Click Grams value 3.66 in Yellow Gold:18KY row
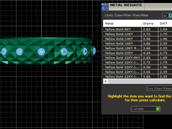This screenshot has height=129, width=172. tap(147, 44)
